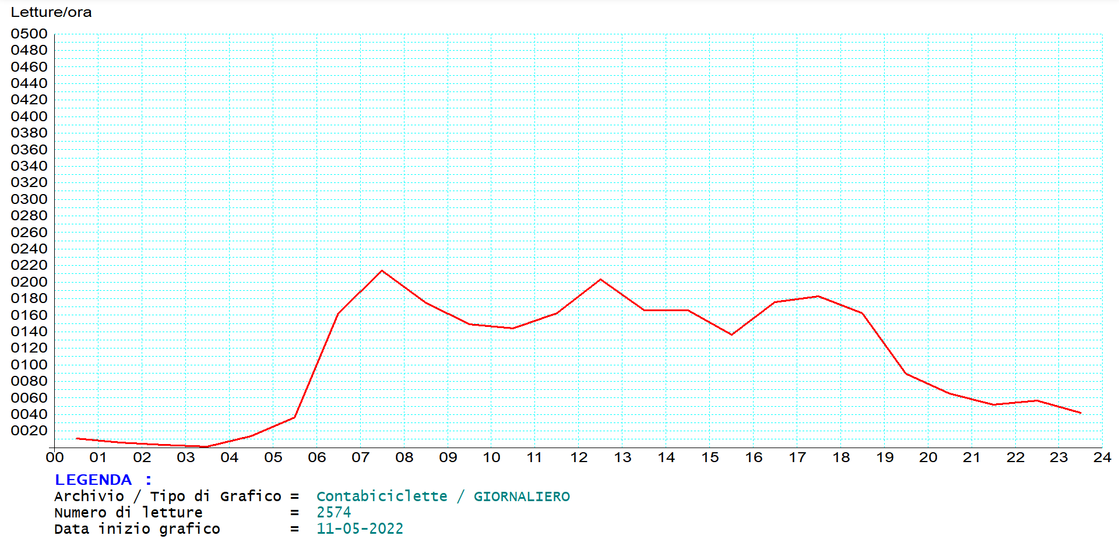Click the 0020 y-axis label
Screen dimensions: 1119x560
pyautogui.click(x=29, y=431)
